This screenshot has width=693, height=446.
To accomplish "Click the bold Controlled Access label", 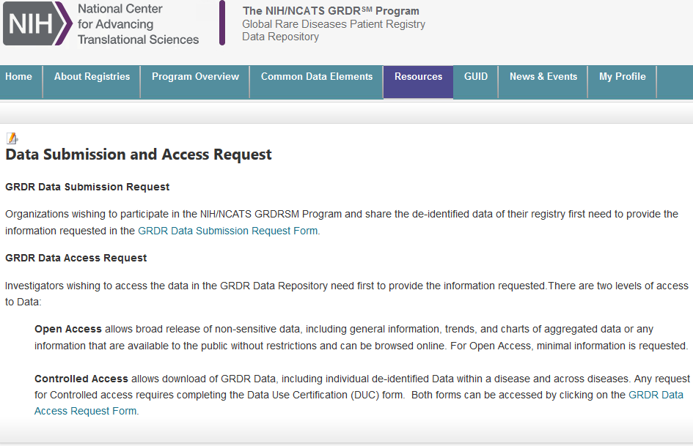I will pos(81,379).
